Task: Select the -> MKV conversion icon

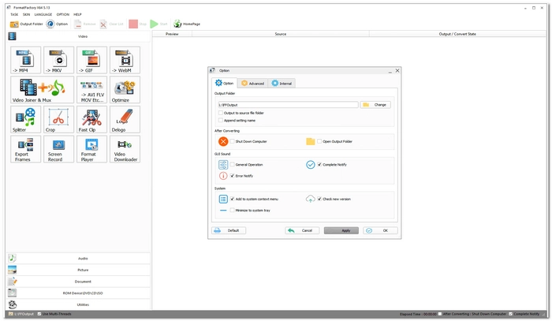Action: coord(59,60)
